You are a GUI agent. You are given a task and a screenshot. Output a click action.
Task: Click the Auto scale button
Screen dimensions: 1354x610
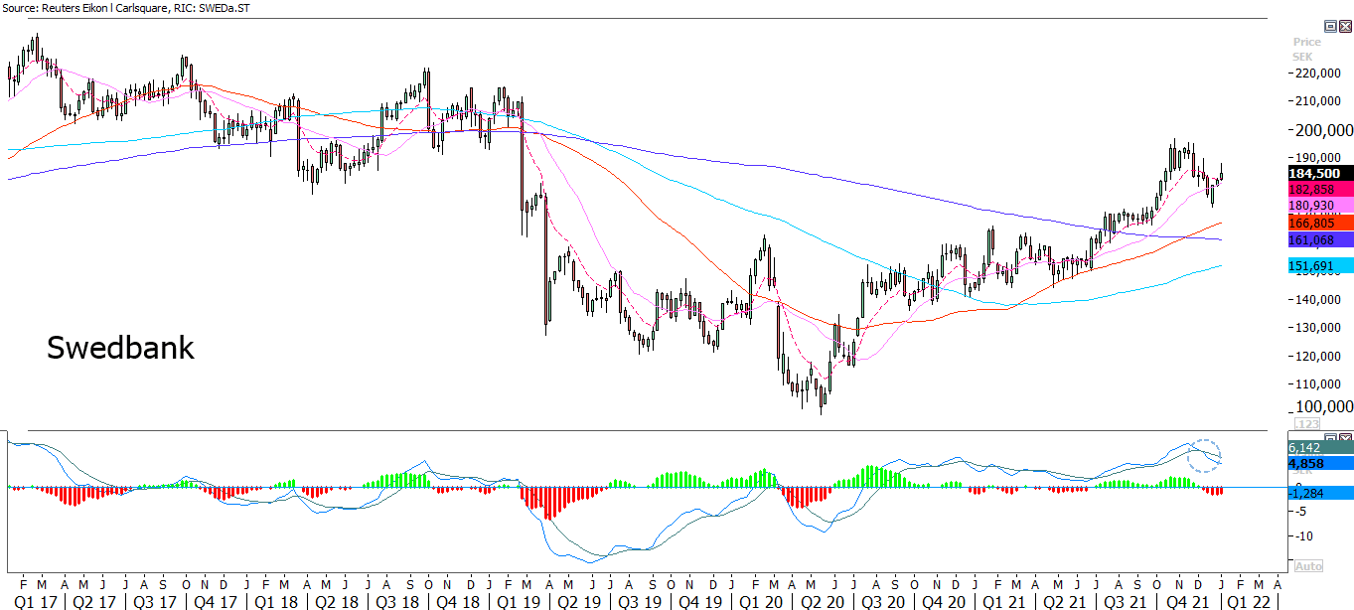(x=1307, y=566)
